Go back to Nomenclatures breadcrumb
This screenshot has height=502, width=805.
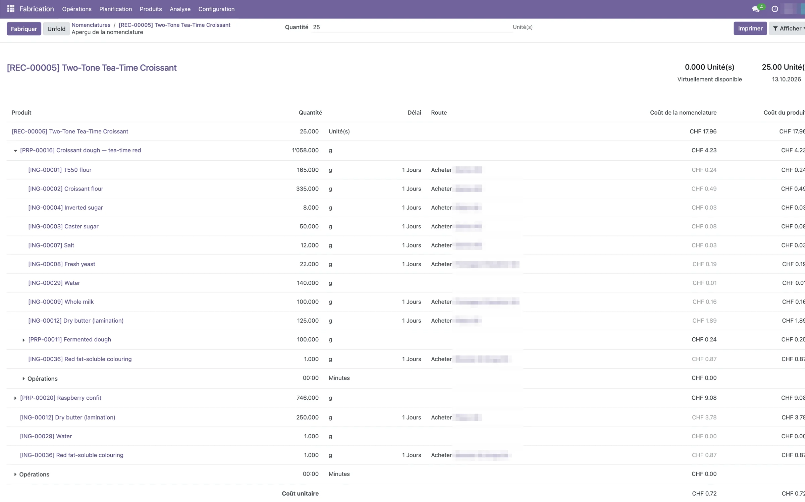tap(91, 25)
